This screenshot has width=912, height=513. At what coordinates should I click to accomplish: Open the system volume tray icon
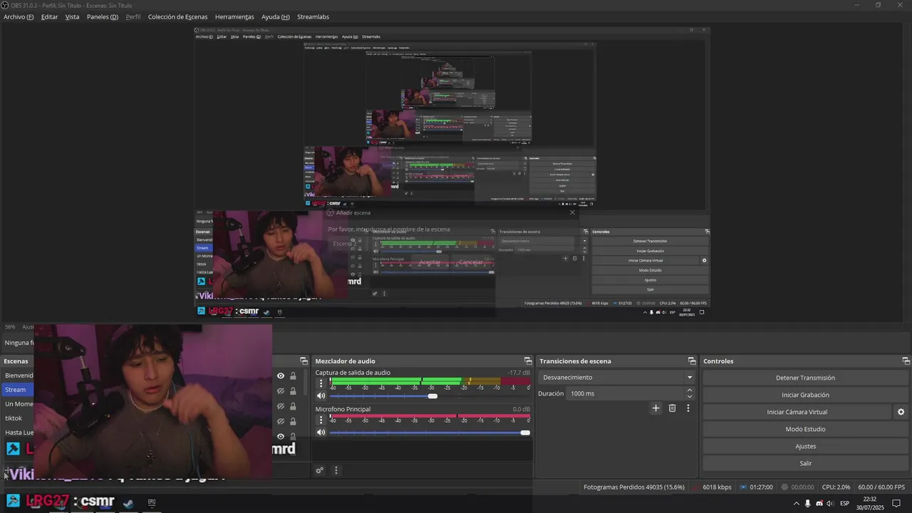tap(830, 503)
